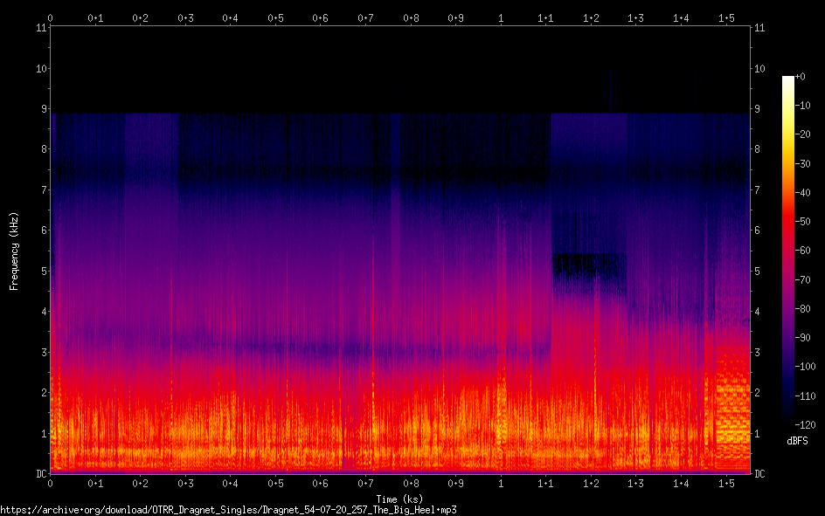Click the '3' kHz tick on right axis
The image size is (825, 516).
pyautogui.click(x=758, y=352)
